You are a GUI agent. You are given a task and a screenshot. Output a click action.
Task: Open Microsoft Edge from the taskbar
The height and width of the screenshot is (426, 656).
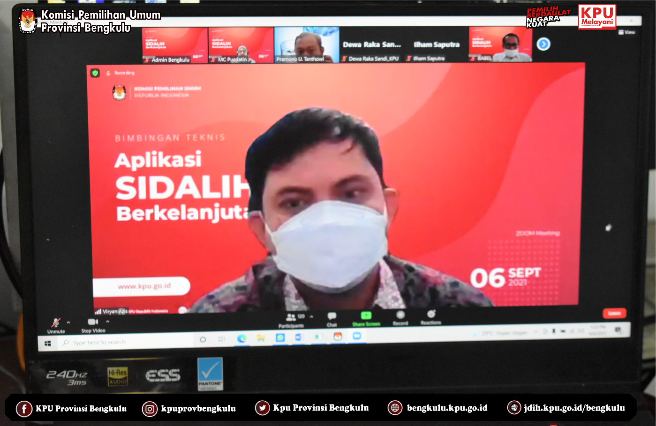[241, 338]
